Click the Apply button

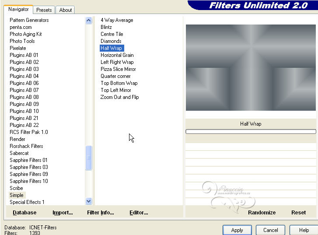coord(237,230)
